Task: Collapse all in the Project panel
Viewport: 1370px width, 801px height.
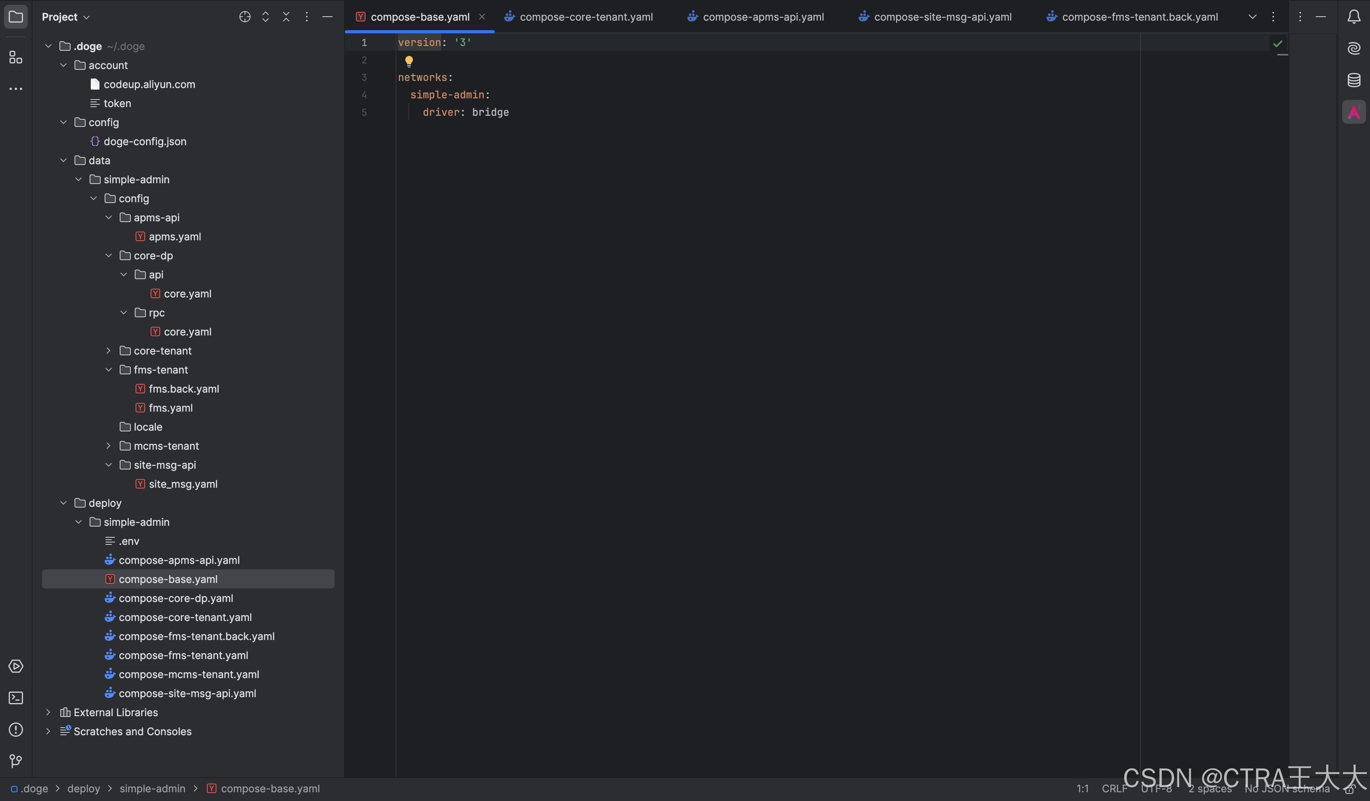Action: click(x=286, y=17)
